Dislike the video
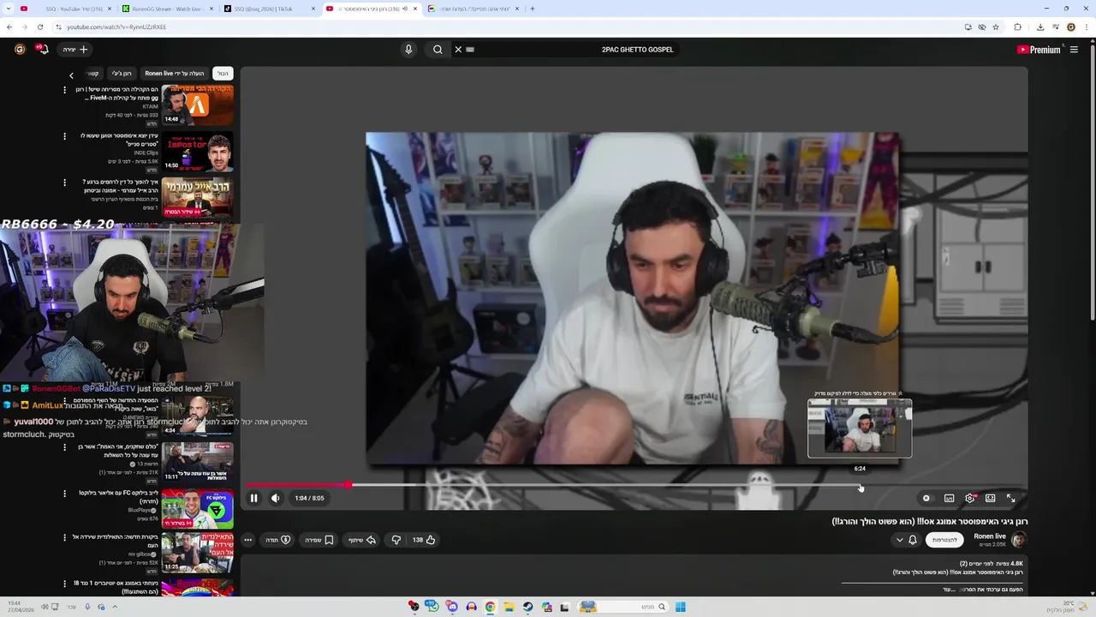Viewport: 1096px width, 617px height. 396,540
